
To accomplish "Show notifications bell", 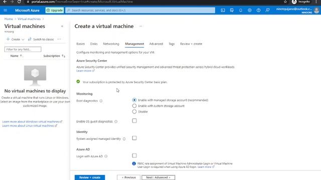I will tap(241, 10).
